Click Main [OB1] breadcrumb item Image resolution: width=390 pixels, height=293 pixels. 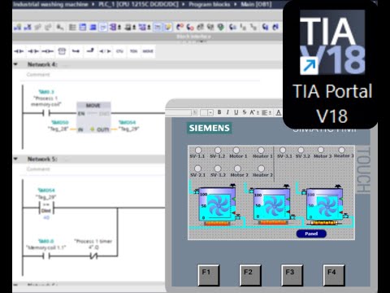tap(256, 4)
